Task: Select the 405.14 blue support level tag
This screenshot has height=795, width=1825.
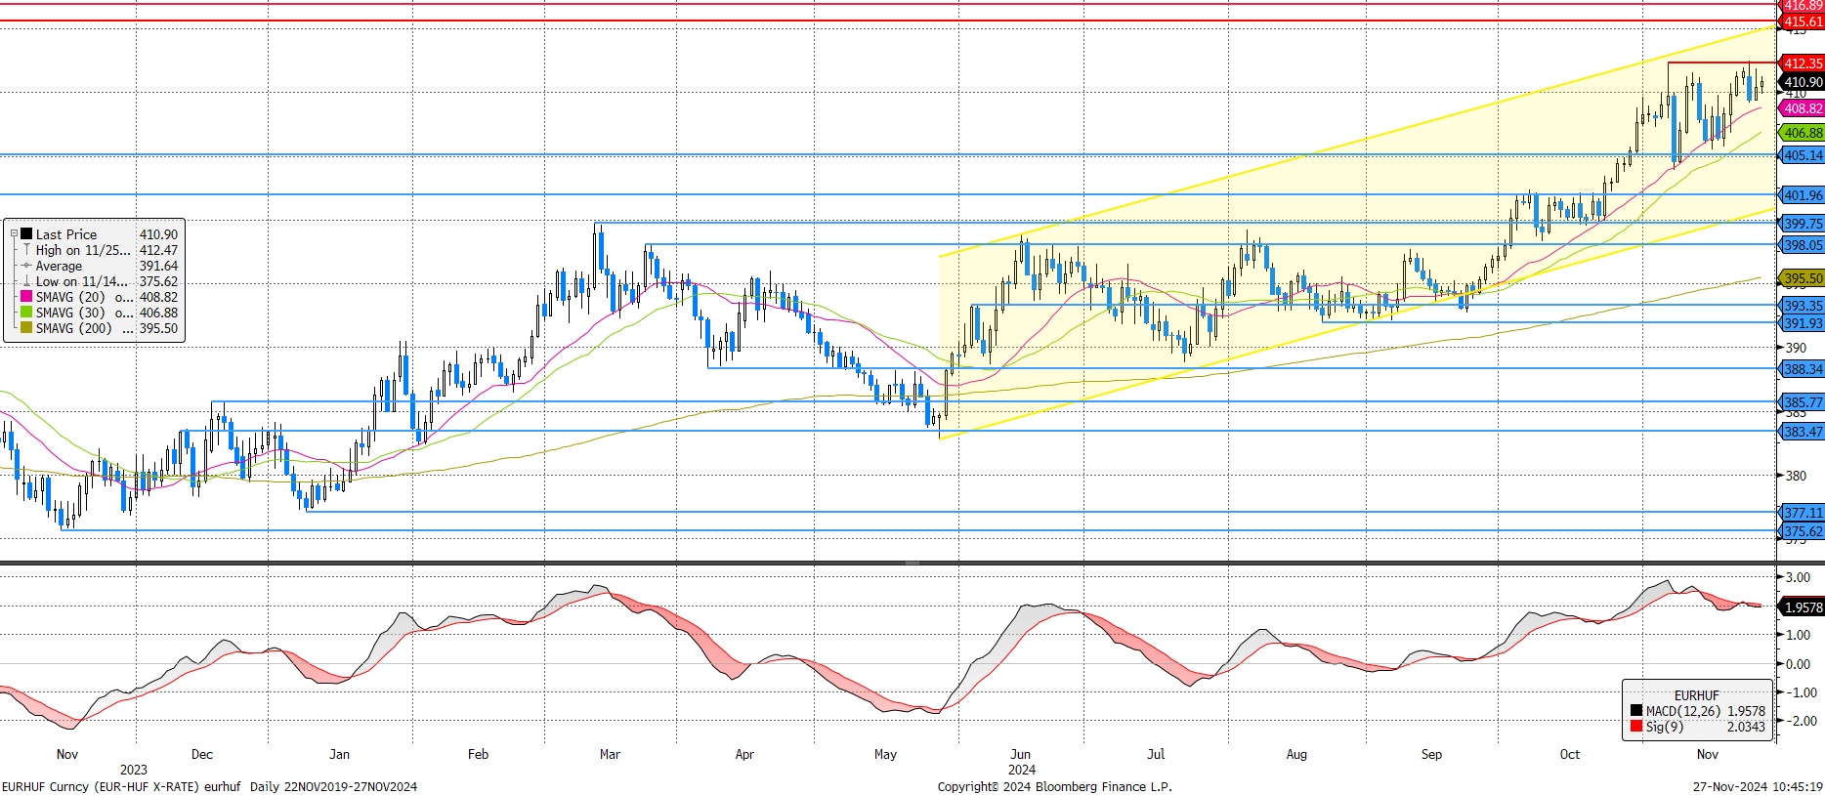Action: [1803, 155]
